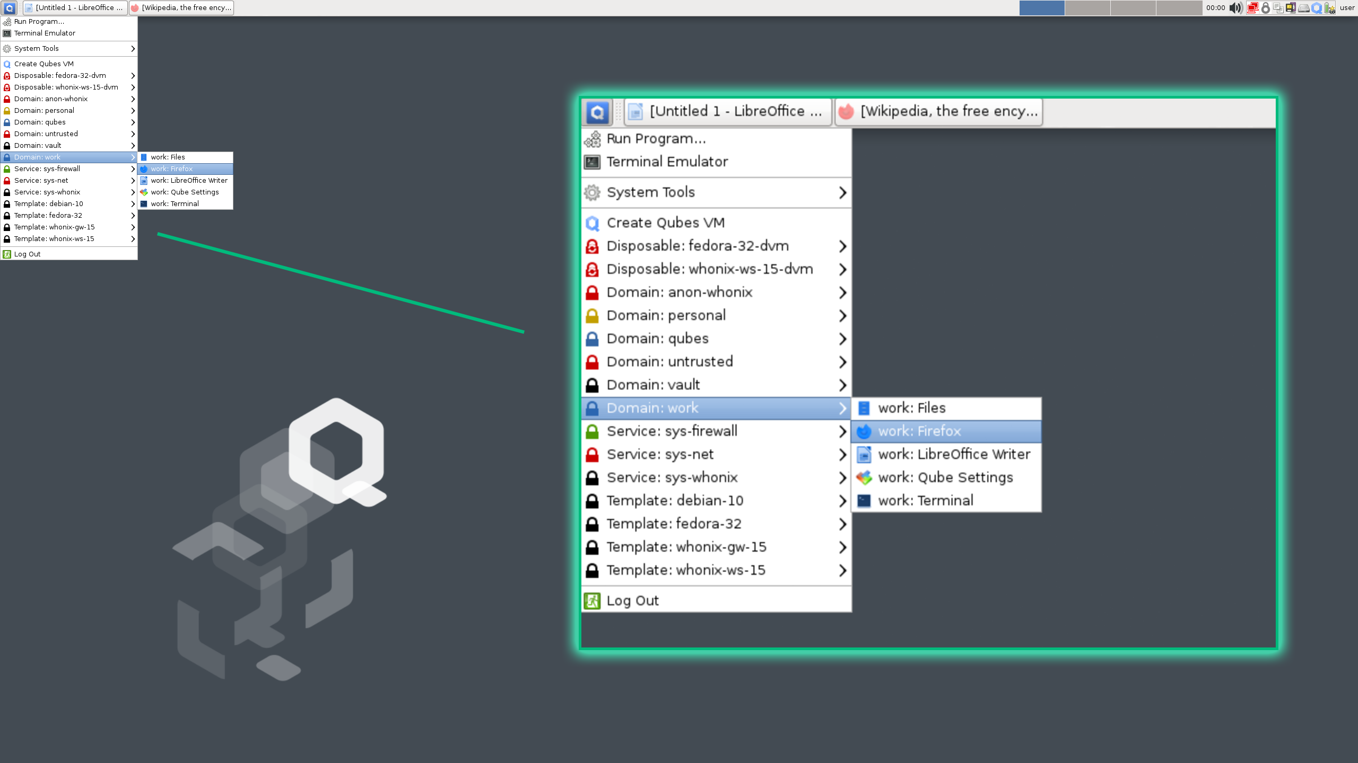Screen dimensions: 1358x763
Task: Click the System Tools gear icon in the small menu
Action: (7, 49)
